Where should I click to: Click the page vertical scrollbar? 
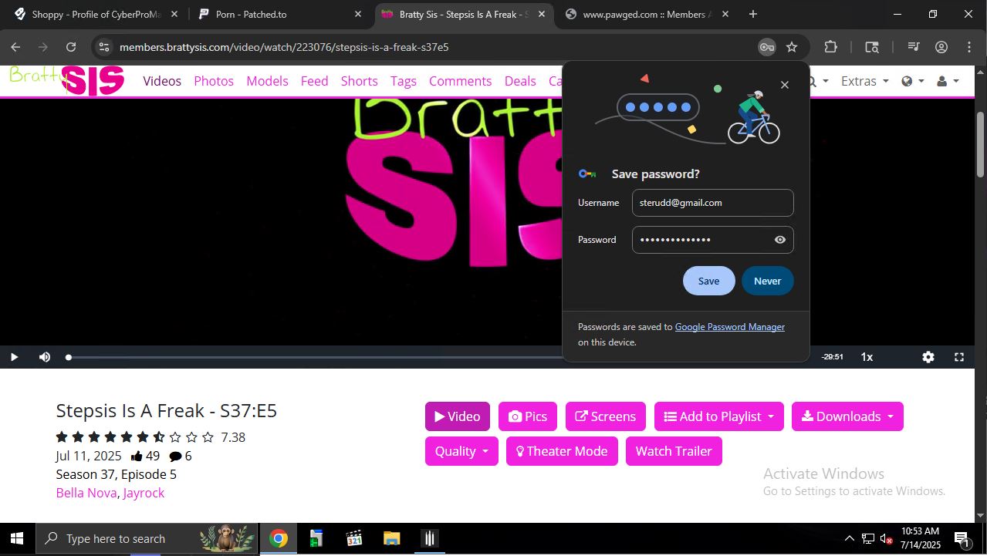point(981,145)
